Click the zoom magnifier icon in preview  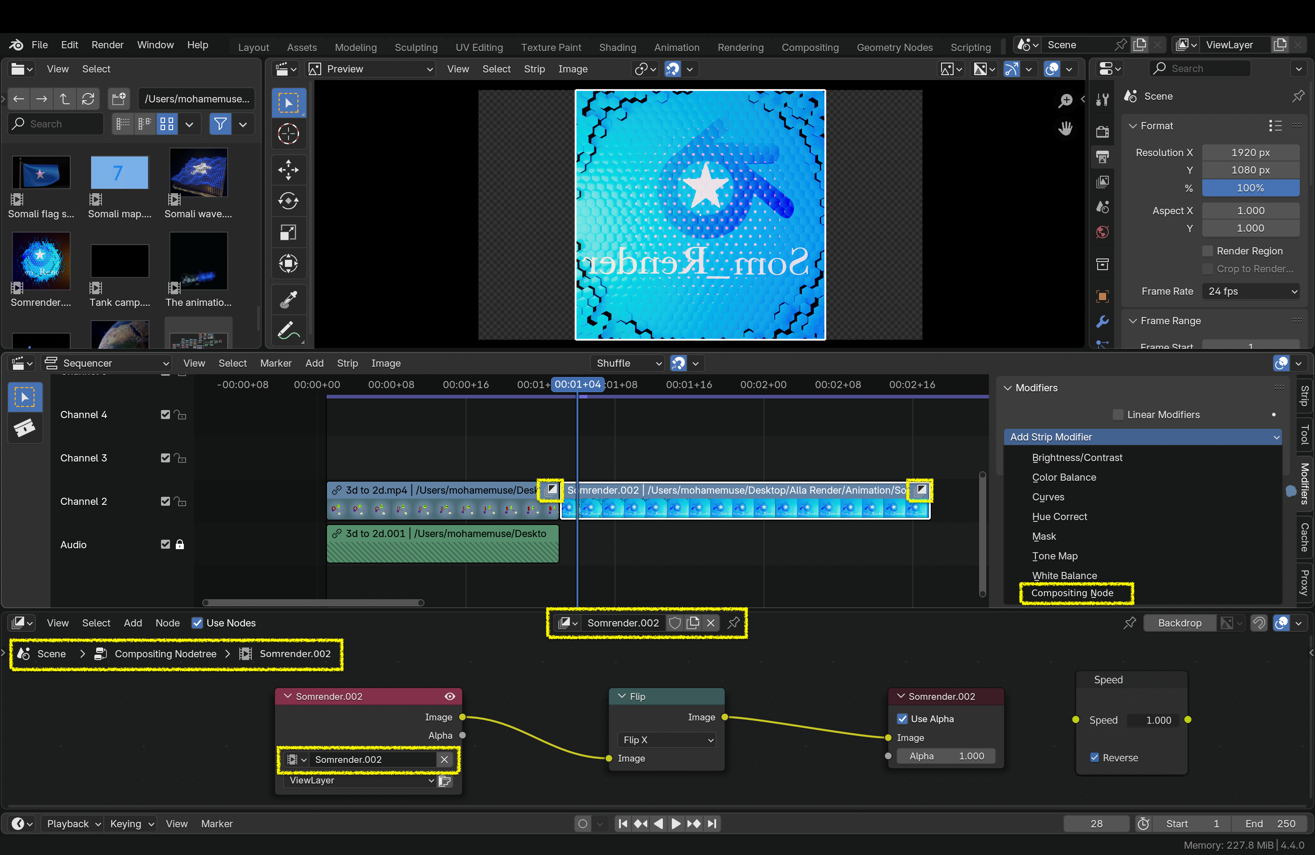tap(1065, 101)
